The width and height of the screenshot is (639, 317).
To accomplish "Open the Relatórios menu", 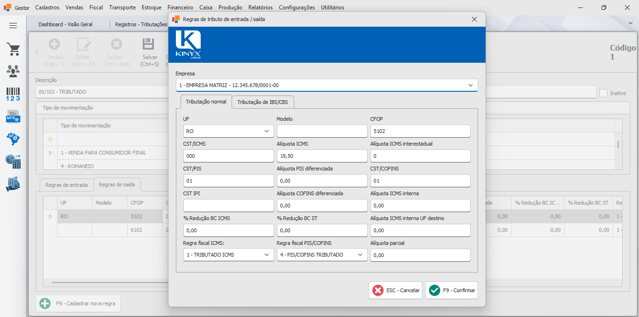I will coord(261,7).
